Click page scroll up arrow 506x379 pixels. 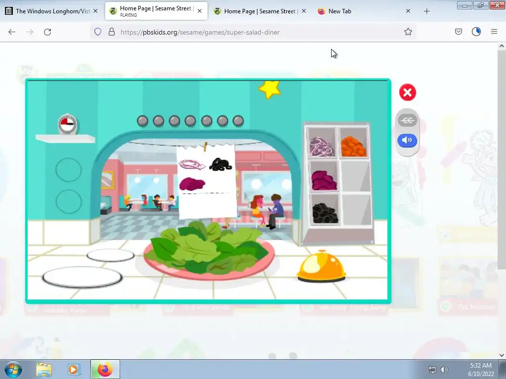point(502,46)
